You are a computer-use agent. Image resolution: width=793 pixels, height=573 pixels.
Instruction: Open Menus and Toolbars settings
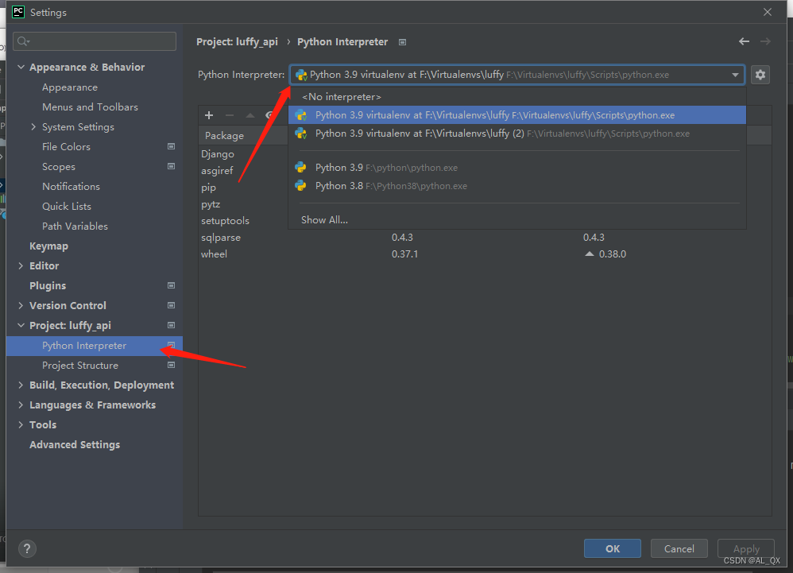[90, 106]
